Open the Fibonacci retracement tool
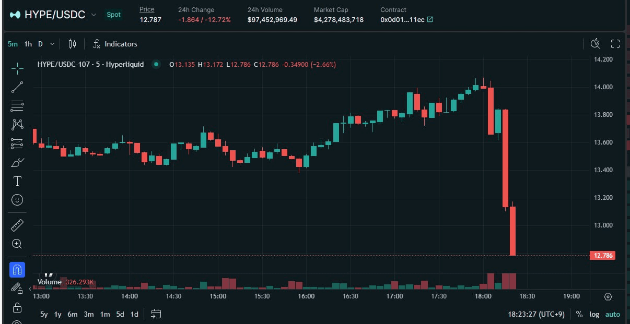The image size is (630, 324). tap(17, 106)
